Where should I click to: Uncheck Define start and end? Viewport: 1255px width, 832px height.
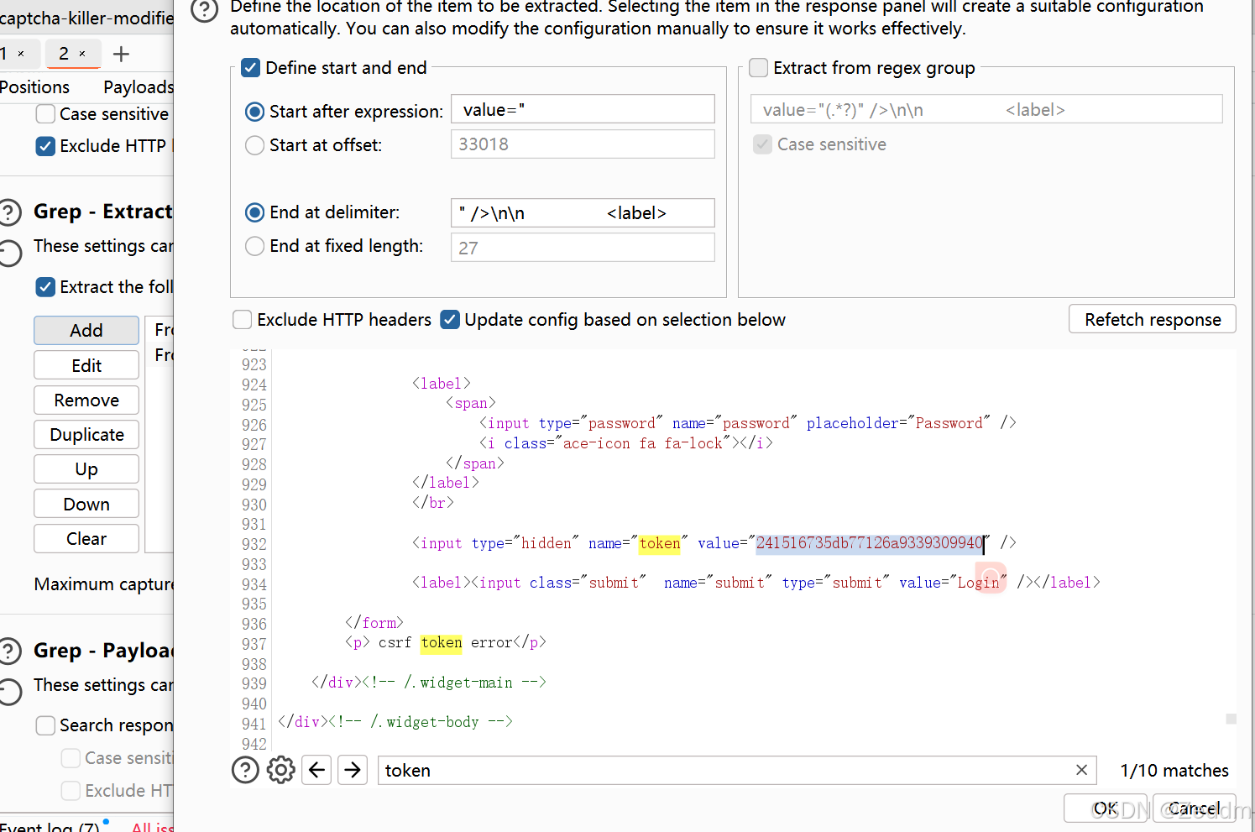pos(250,68)
